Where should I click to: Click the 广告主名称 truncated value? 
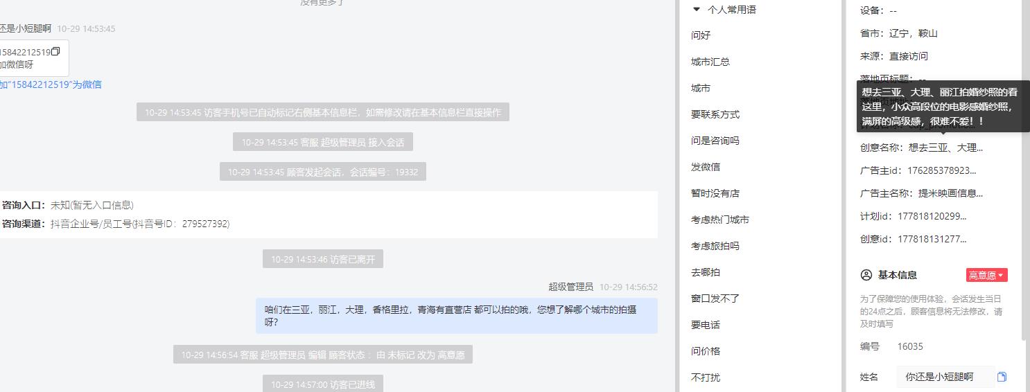click(x=950, y=193)
